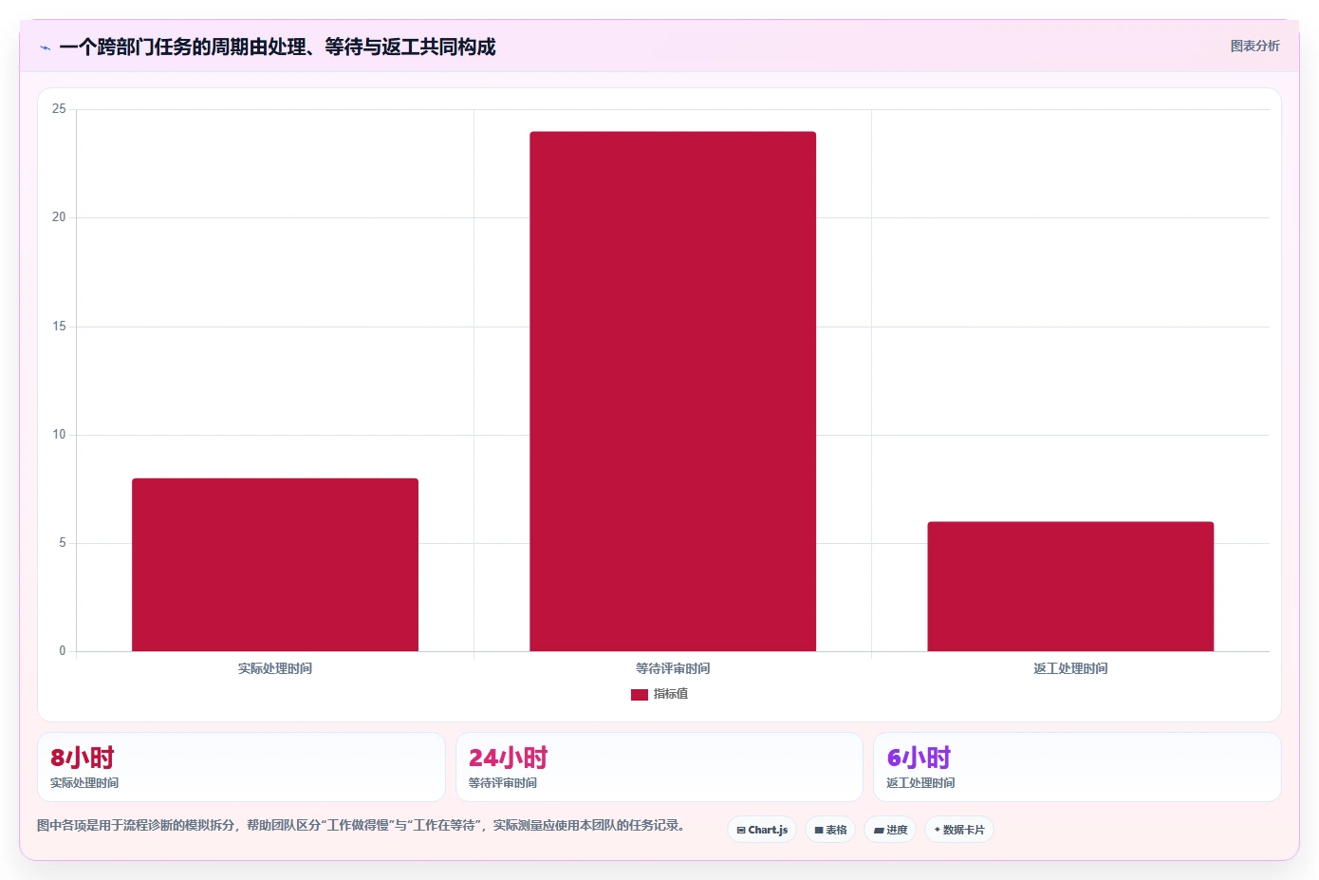Click the 实际处理时间 bar in the chart
The image size is (1319, 880).
275,565
